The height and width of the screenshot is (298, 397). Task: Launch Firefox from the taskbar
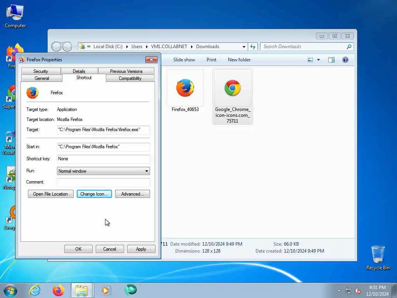tap(59, 290)
